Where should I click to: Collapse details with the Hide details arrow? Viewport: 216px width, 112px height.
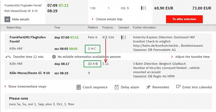click(7, 19)
